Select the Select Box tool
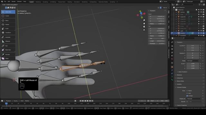Screen dimensions: 206x115 [8, 12]
